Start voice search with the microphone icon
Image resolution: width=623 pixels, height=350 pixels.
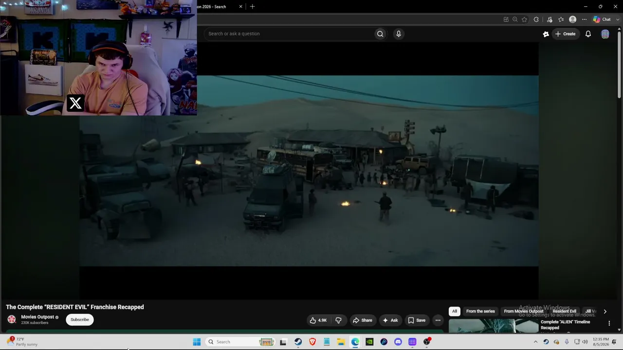point(399,34)
